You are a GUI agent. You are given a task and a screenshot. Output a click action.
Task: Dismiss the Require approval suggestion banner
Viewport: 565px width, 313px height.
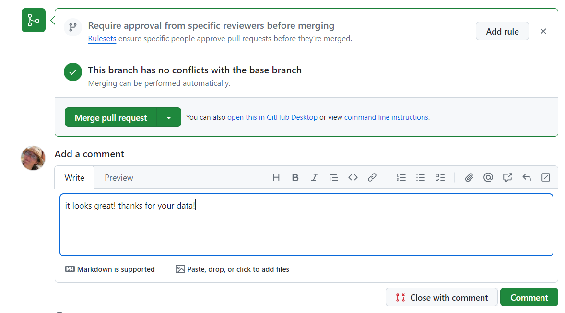tap(543, 31)
